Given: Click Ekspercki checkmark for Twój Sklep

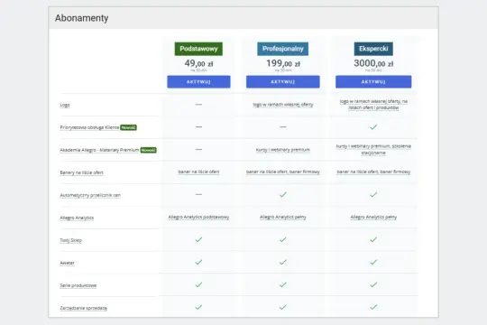Looking at the screenshot, I should point(373,239).
